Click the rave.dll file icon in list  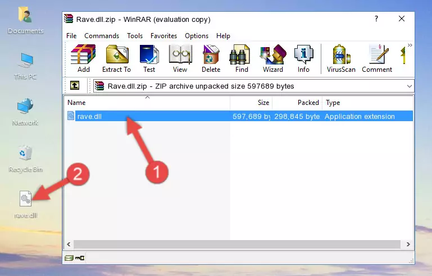(71, 116)
